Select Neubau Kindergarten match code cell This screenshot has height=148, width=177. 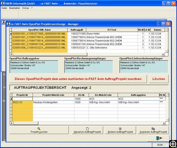(x=53, y=102)
